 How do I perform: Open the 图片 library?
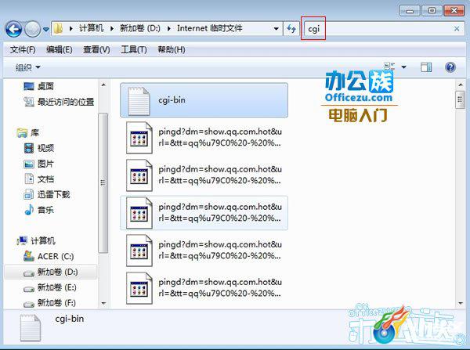(45, 164)
